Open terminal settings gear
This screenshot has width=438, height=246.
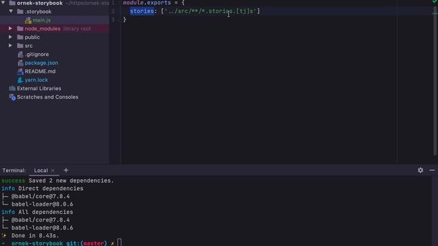click(x=420, y=170)
